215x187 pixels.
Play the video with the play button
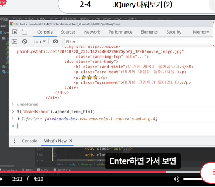point(1,179)
